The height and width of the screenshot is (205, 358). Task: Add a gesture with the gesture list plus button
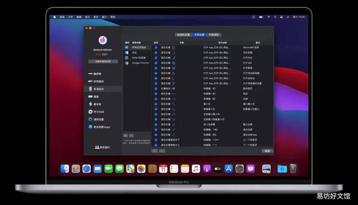point(155,151)
